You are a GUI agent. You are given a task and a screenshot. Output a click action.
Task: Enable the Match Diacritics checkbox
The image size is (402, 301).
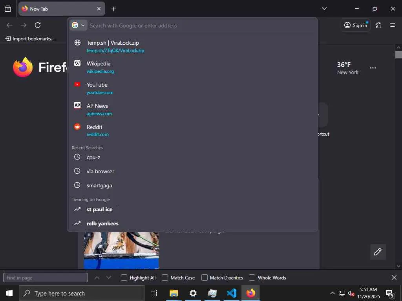(204, 278)
